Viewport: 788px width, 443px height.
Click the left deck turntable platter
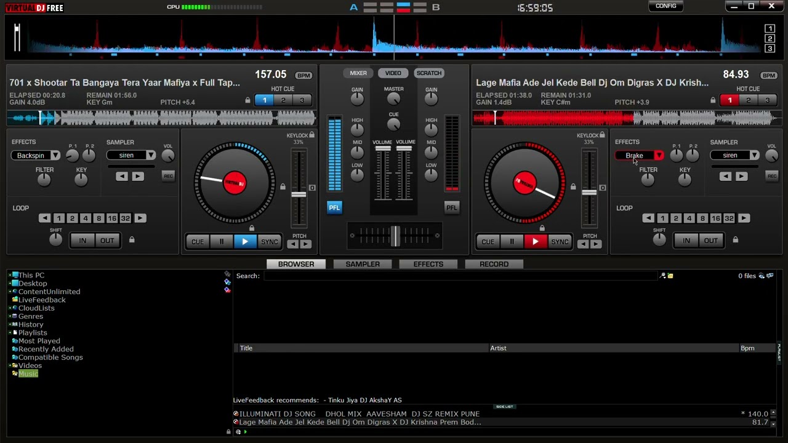[235, 183]
